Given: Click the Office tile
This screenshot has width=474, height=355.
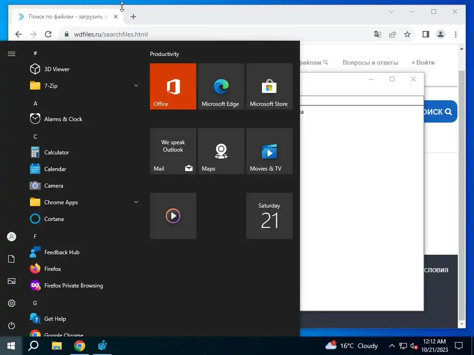Looking at the screenshot, I should point(173,86).
